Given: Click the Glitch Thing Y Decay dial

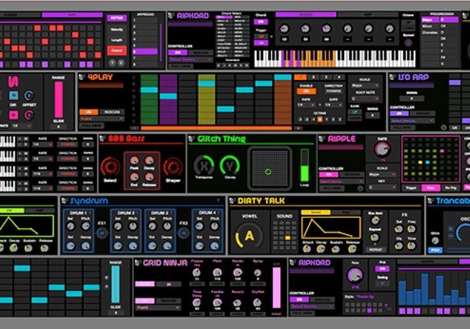Looking at the screenshot, I should (230, 166).
